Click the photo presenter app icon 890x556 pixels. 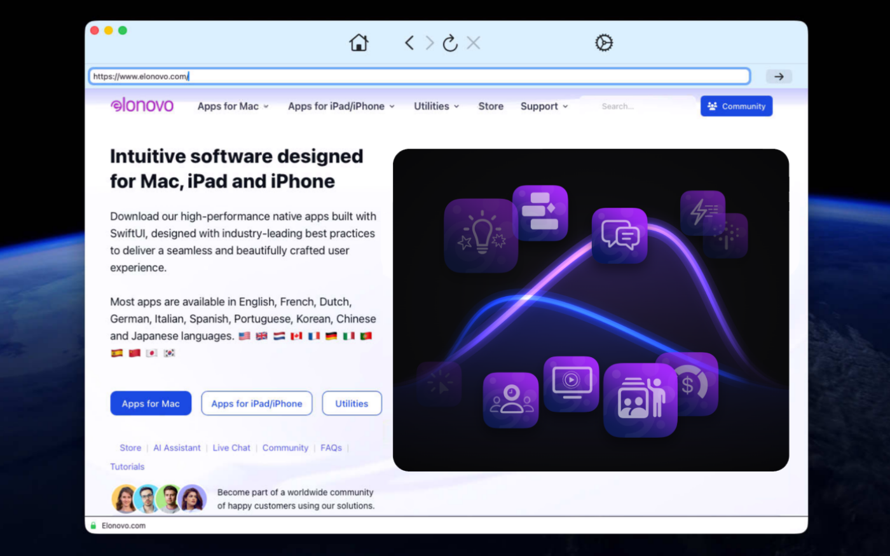tap(640, 400)
